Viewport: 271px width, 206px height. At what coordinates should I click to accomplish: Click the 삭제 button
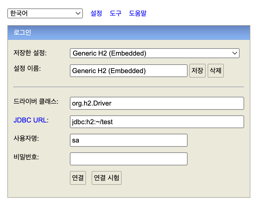coord(216,71)
